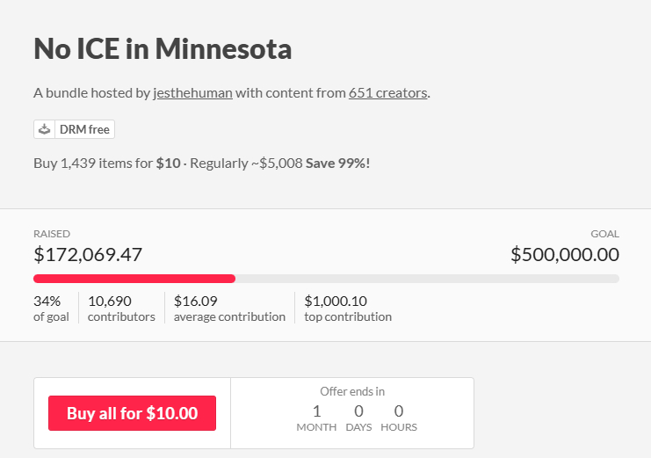
Task: Select the 10,690 contributors stat
Action: coord(121,308)
